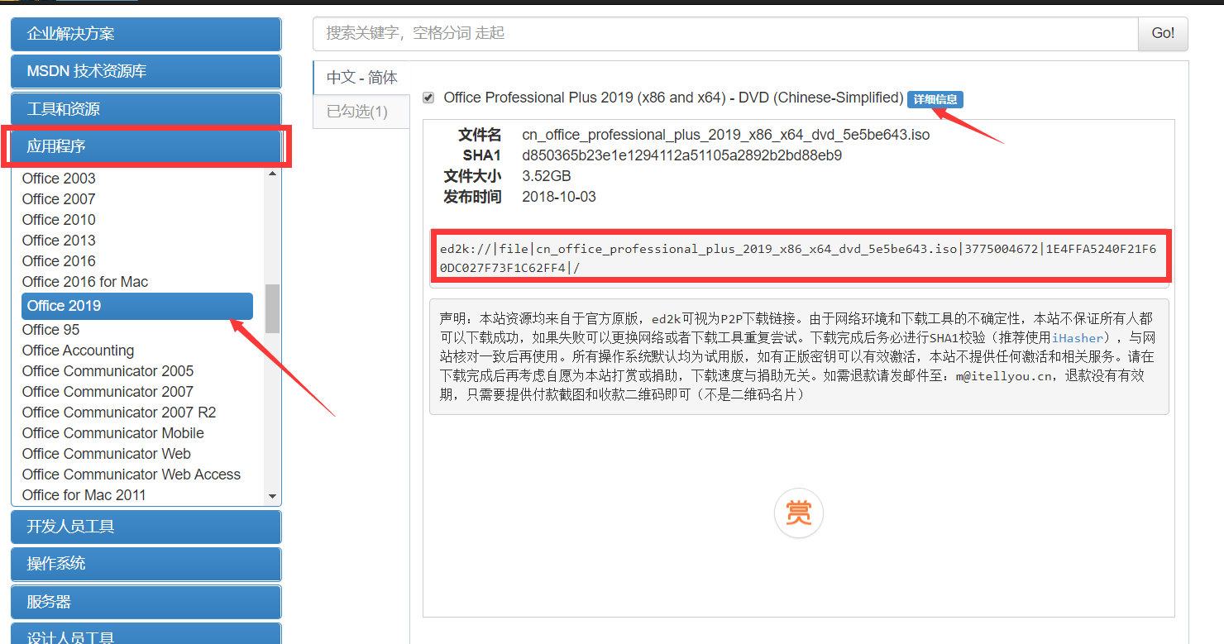Select Office Accounting in the list
Viewport: 1224px width, 644px height.
tap(78, 351)
